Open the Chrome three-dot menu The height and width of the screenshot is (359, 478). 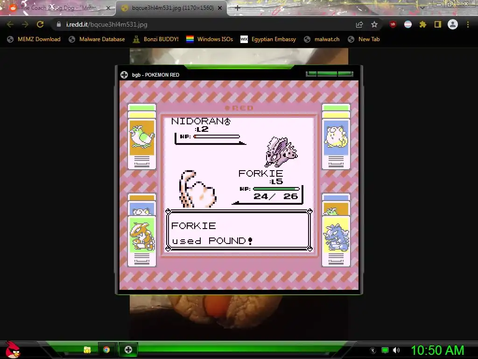click(468, 24)
